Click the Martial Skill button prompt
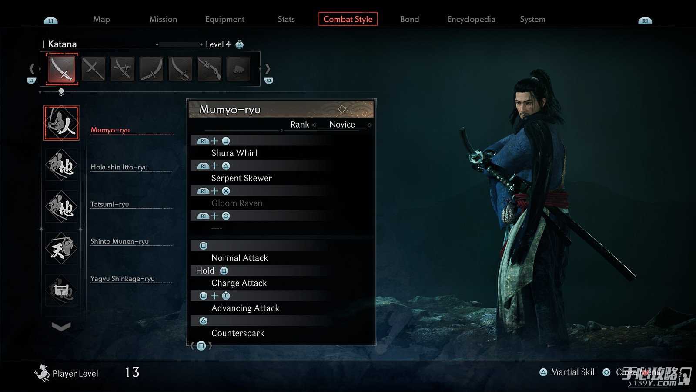Image resolution: width=696 pixels, height=392 pixels. click(568, 372)
